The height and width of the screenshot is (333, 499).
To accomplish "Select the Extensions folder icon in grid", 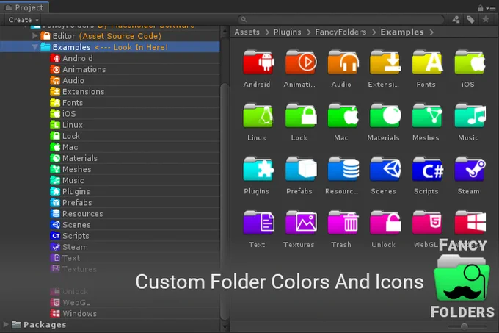I will [385, 62].
